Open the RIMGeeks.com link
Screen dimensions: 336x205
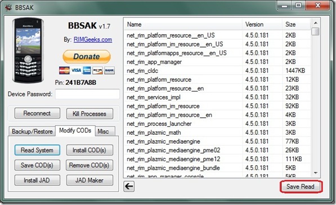click(x=93, y=39)
